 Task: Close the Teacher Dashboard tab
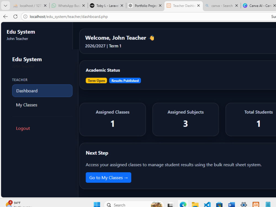tap(198, 6)
